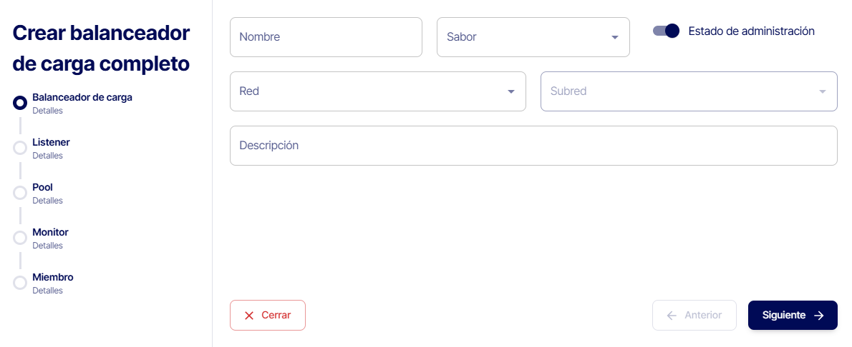852x347 pixels.
Task: Focus the Nombre input field
Action: [326, 37]
